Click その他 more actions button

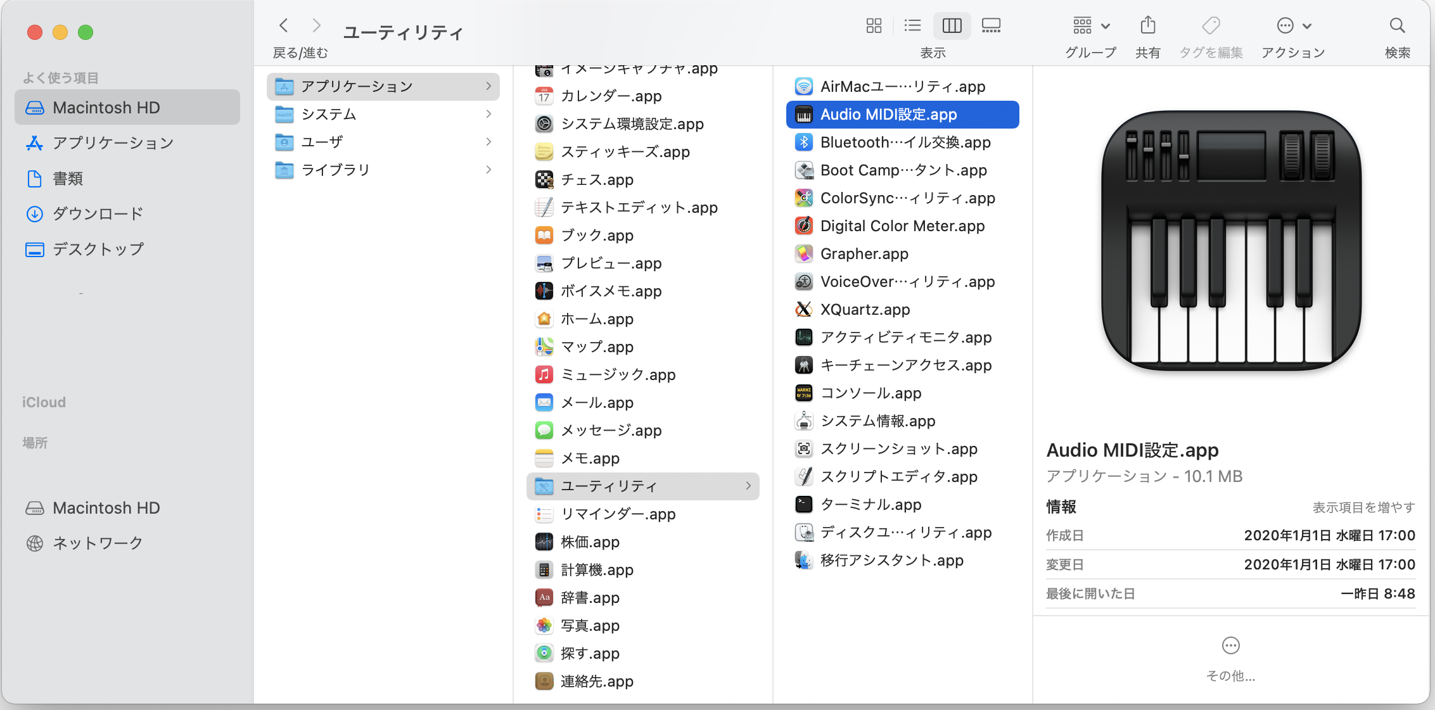click(1230, 659)
